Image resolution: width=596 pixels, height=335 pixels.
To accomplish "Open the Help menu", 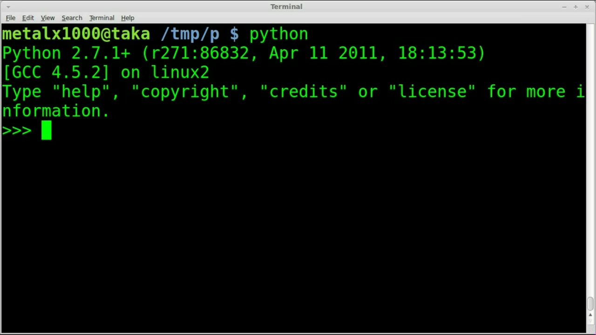I will click(x=128, y=18).
